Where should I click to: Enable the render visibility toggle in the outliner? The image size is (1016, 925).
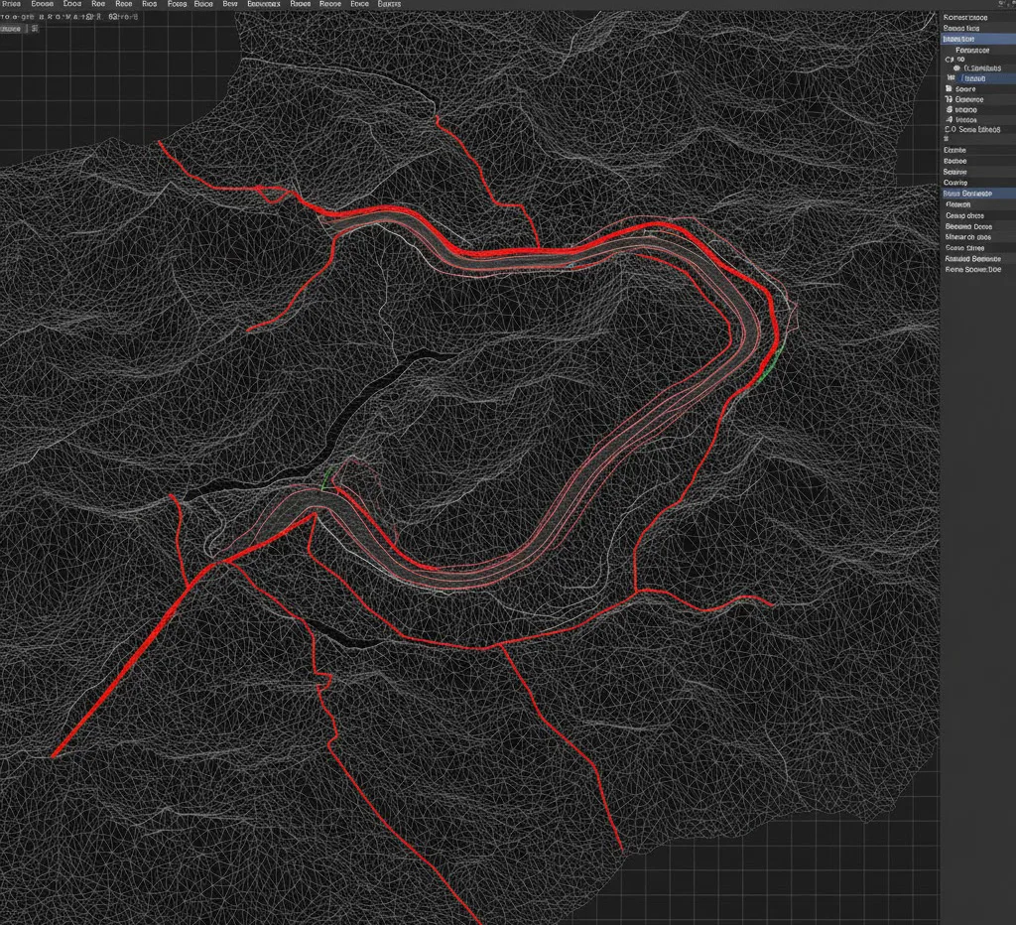1010,78
